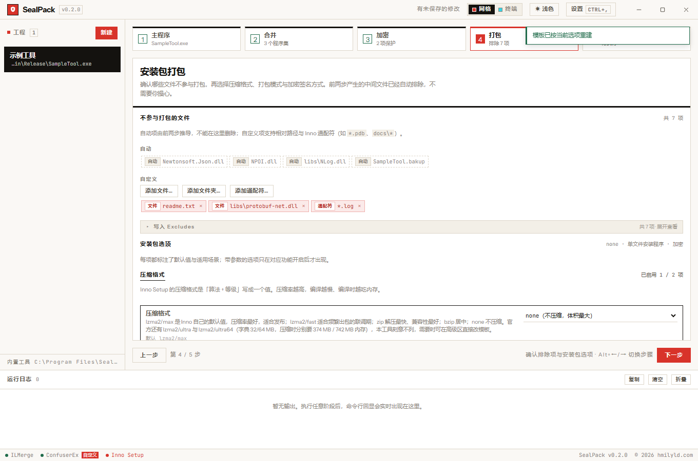Viewport: 698px width, 461px height.
Task: Click the libs\NLog.dll auto exclude chip
Action: click(316, 161)
